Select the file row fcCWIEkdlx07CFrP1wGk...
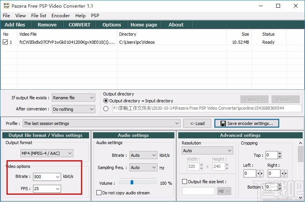This screenshot has width=305, height=202. pyautogui.click(x=152, y=42)
